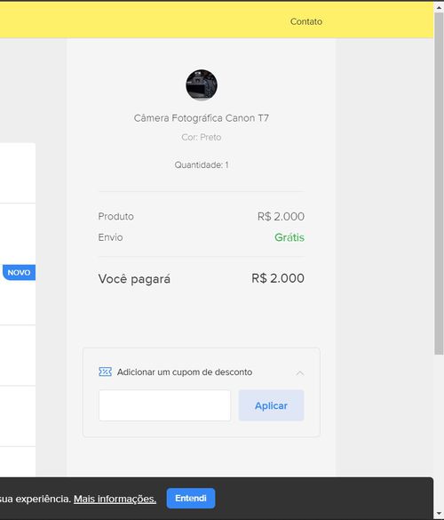Image resolution: width=444 pixels, height=520 pixels.
Task: Click the 'Você pagará' total label
Action: click(x=134, y=278)
